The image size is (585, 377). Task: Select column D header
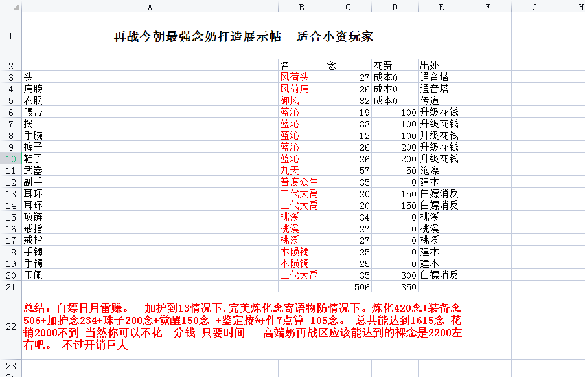tap(395, 6)
